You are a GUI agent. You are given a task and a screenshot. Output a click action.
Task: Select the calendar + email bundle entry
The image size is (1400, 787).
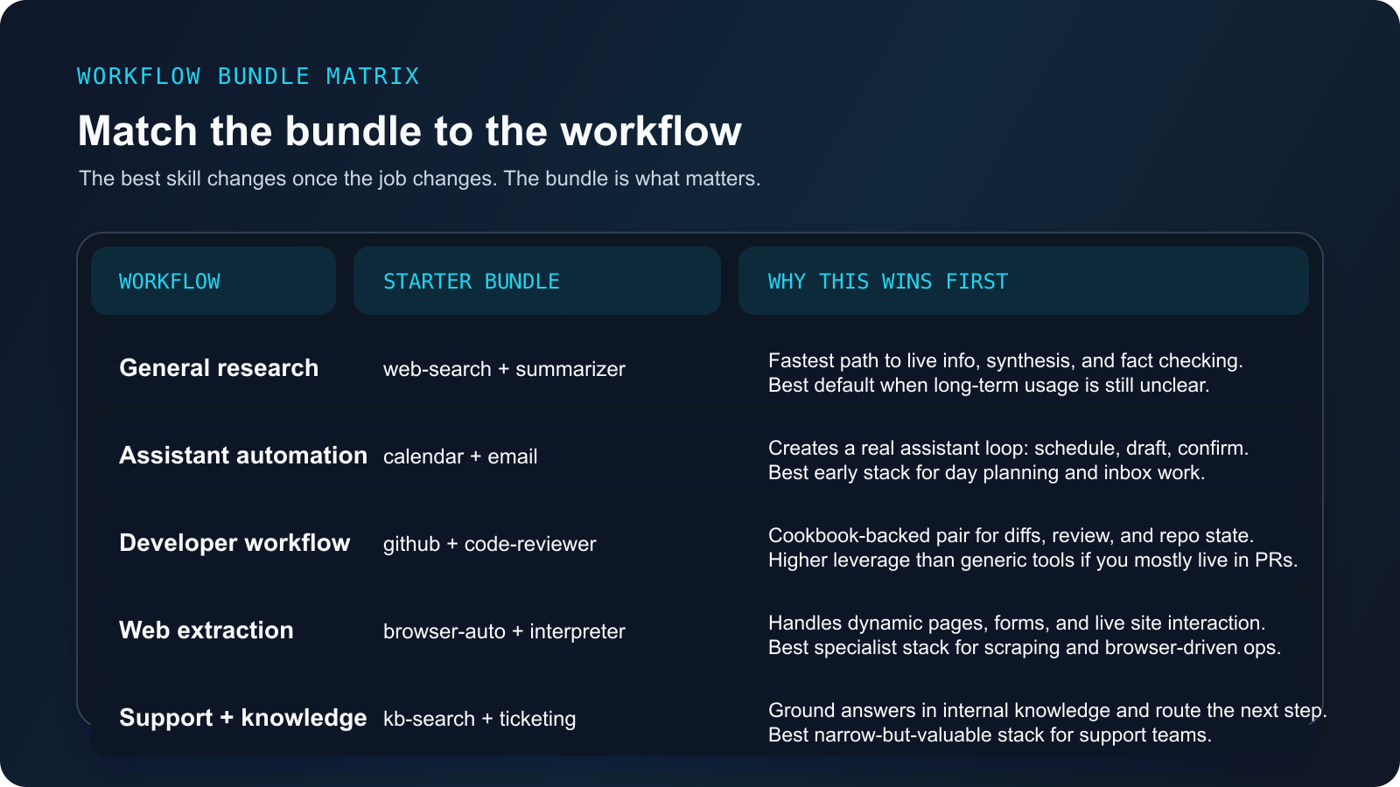pos(460,456)
